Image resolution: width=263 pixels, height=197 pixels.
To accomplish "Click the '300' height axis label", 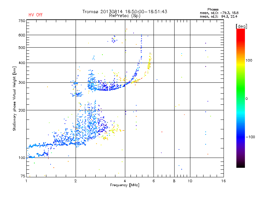I will point(22,82).
